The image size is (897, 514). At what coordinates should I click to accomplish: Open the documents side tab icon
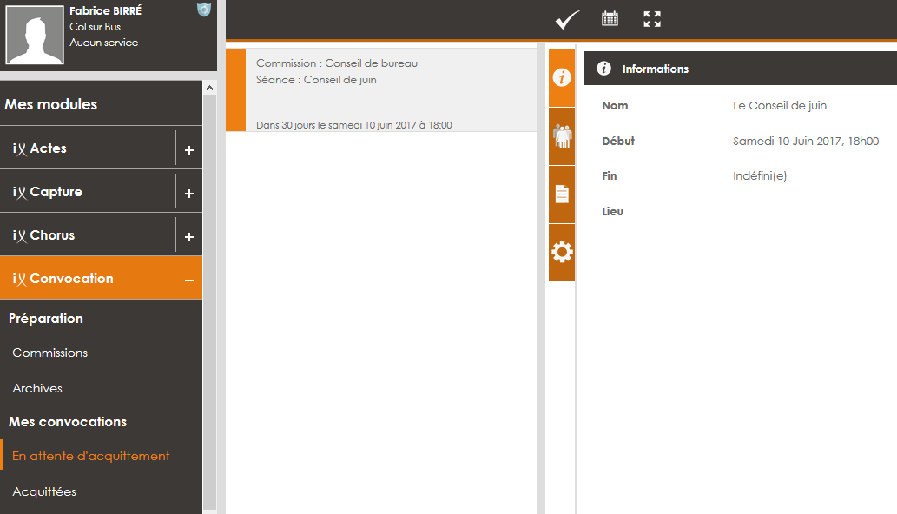coord(562,194)
